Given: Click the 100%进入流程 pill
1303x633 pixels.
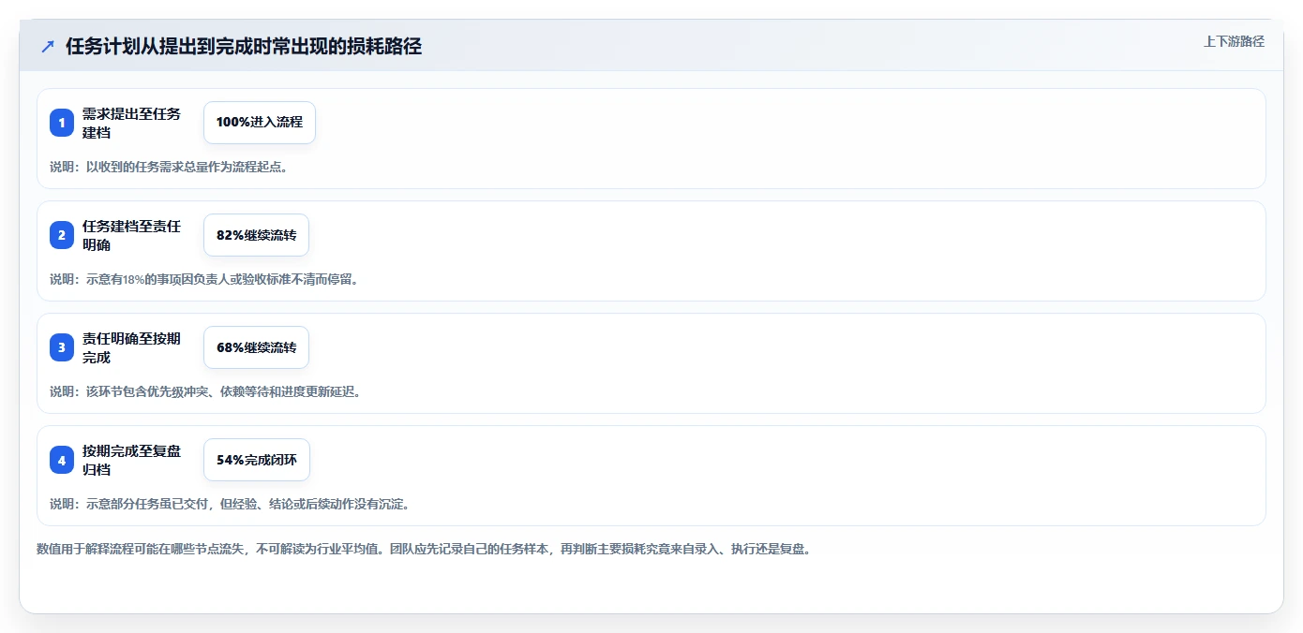Looking at the screenshot, I should pyautogui.click(x=260, y=123).
